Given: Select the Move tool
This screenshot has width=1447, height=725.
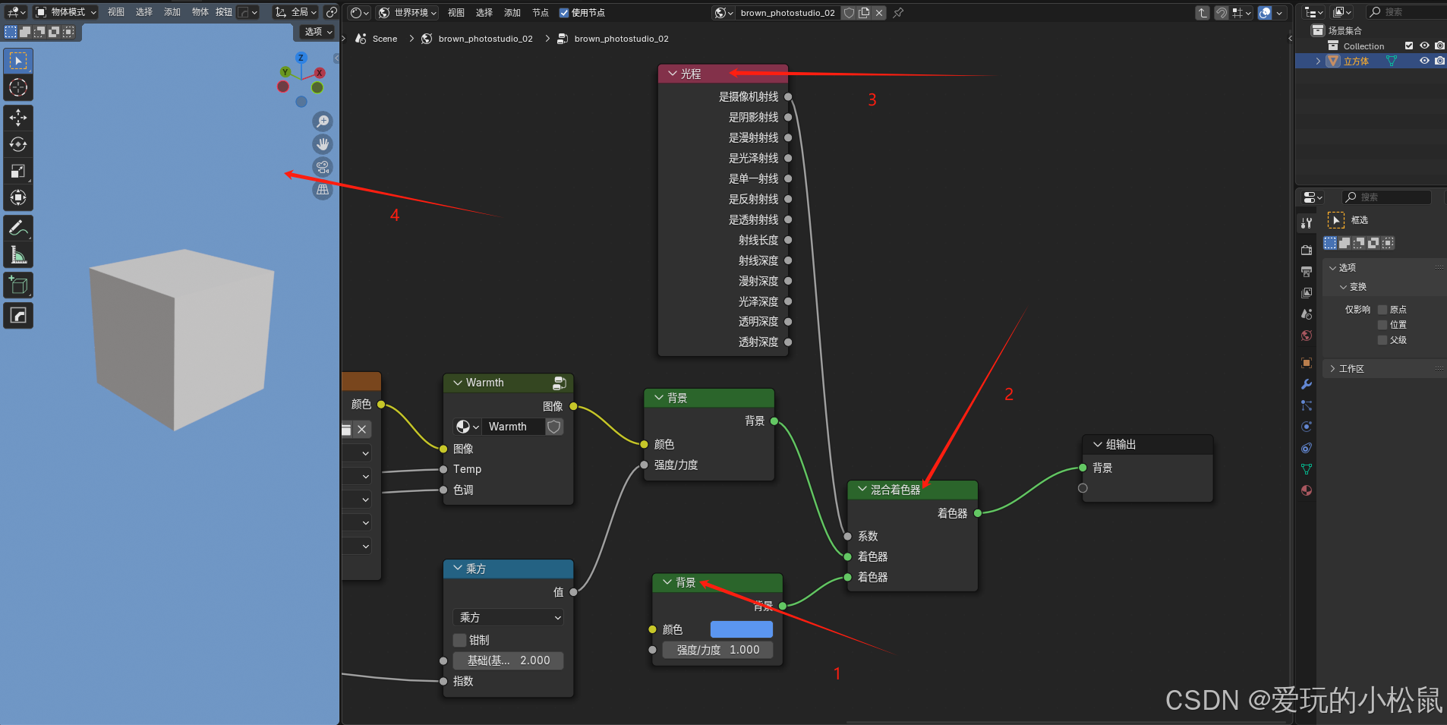Looking at the screenshot, I should tap(18, 118).
